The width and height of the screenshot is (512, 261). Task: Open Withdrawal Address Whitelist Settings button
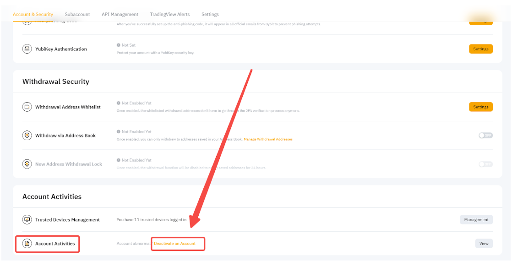click(x=480, y=107)
